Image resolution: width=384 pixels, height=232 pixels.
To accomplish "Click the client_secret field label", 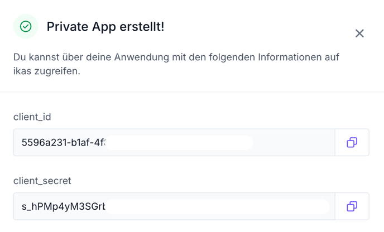I will tap(42, 181).
